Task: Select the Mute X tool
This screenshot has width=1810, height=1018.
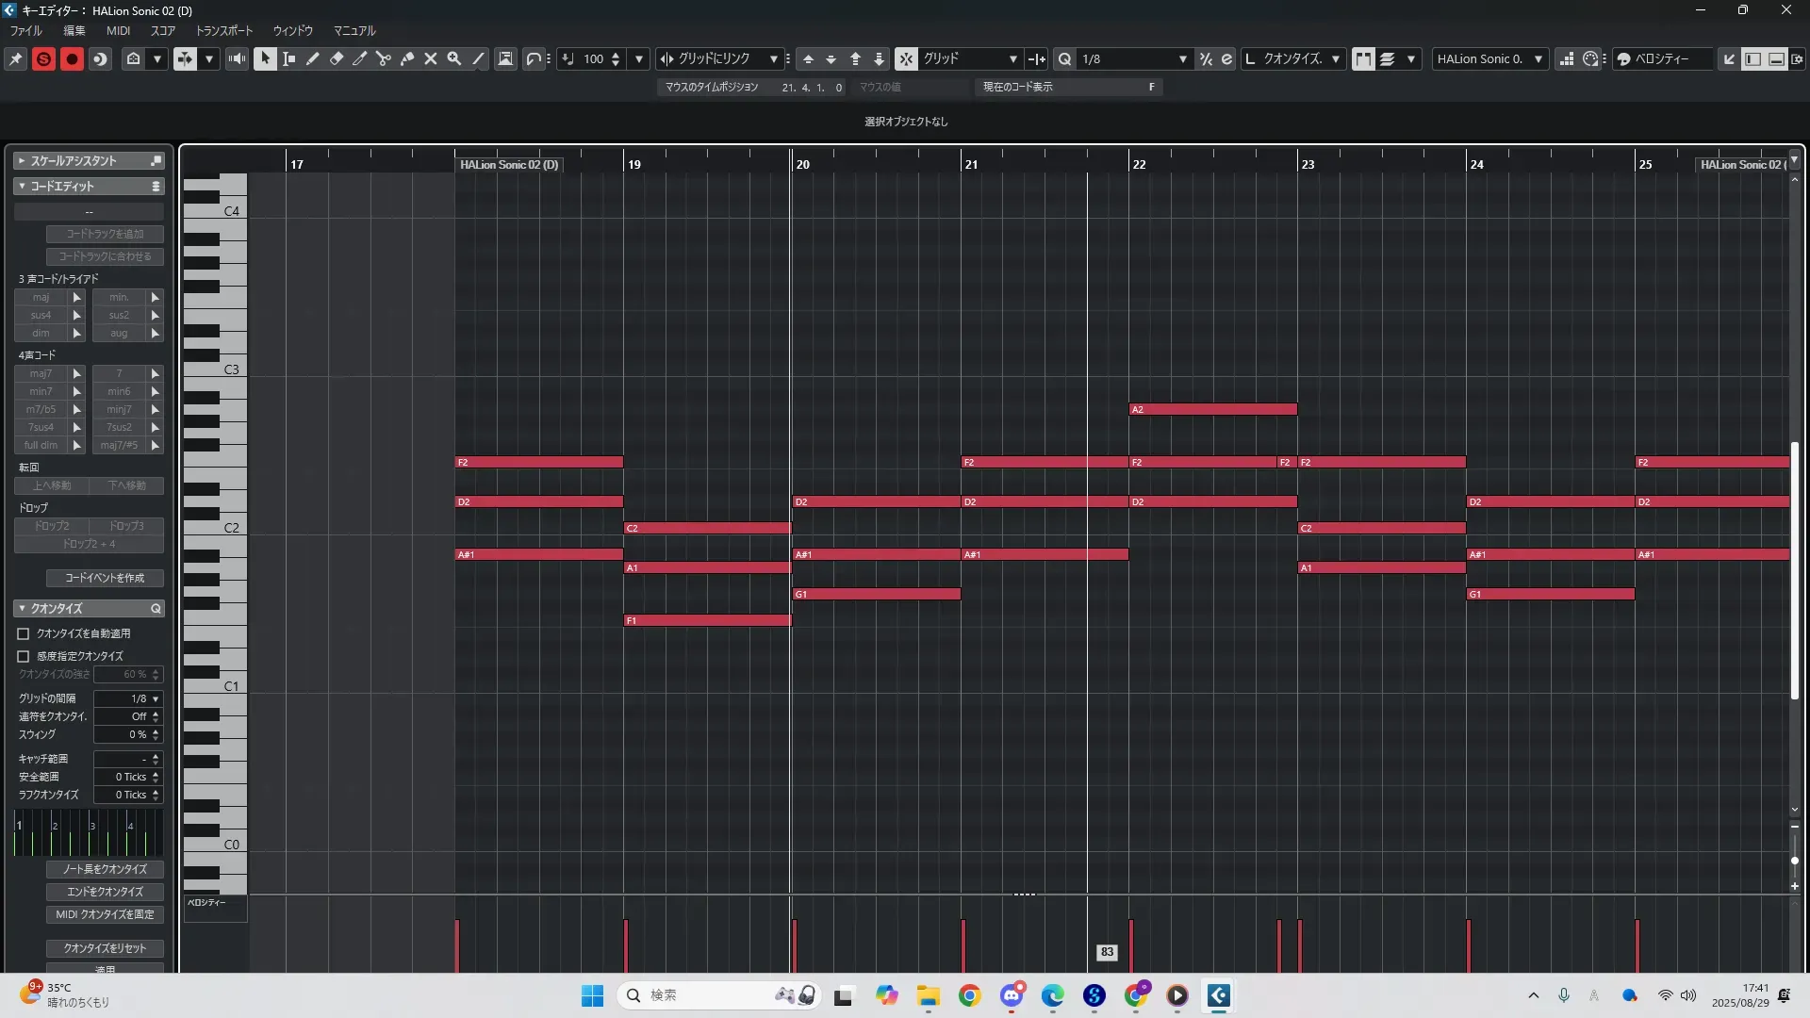Action: [431, 58]
